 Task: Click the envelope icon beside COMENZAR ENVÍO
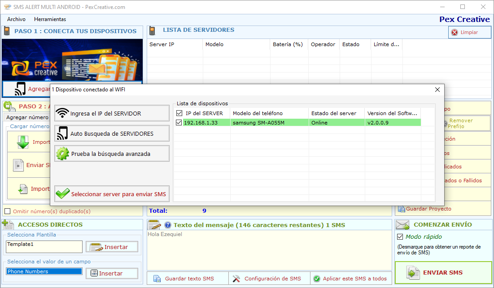402,224
